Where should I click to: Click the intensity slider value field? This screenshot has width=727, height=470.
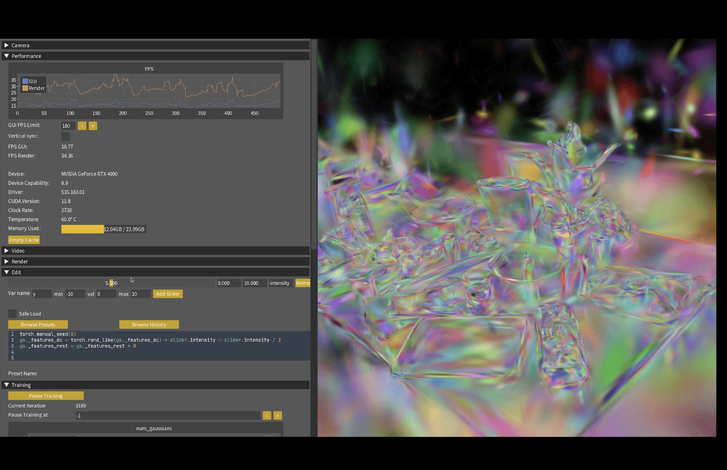point(112,282)
